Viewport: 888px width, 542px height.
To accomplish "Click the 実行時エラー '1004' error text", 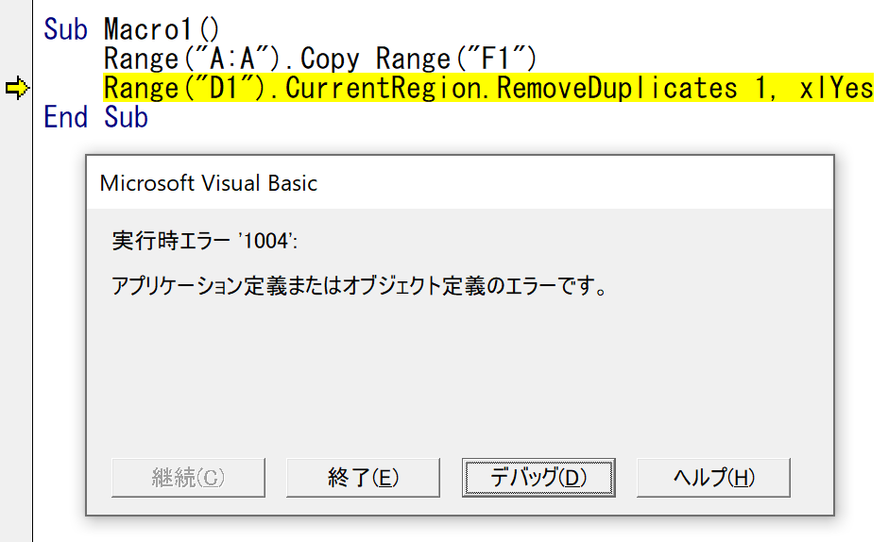I will [204, 241].
